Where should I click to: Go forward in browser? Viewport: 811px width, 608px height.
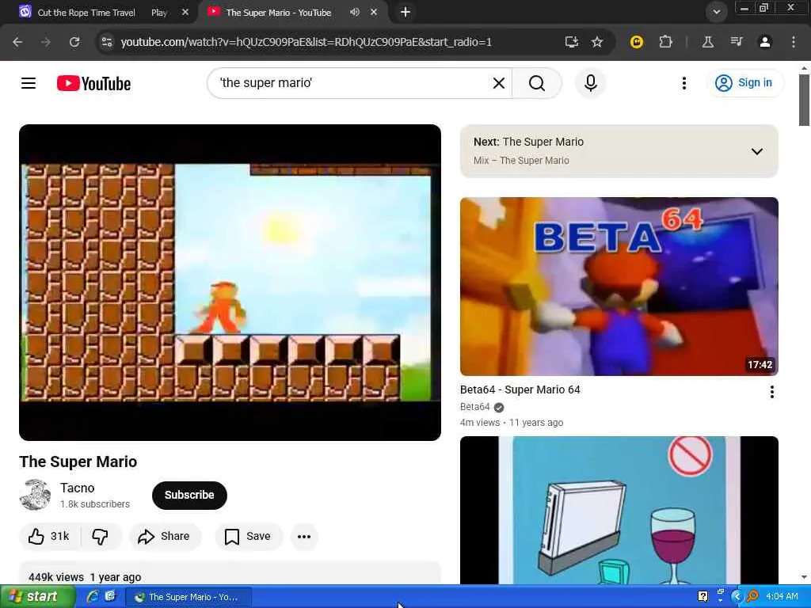pyautogui.click(x=46, y=42)
